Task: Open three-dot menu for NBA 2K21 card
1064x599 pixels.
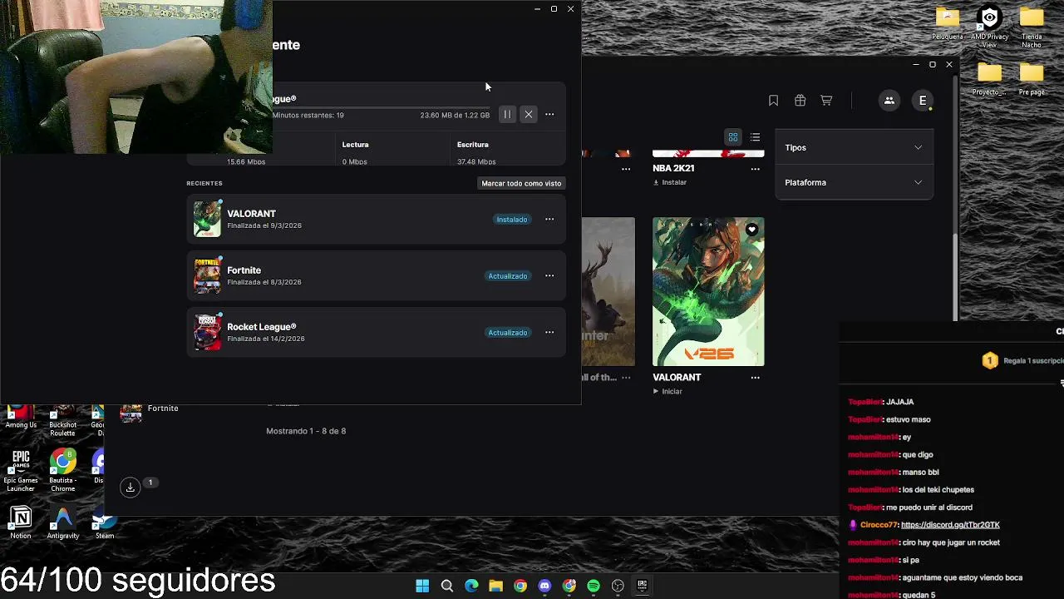Action: coord(756,169)
